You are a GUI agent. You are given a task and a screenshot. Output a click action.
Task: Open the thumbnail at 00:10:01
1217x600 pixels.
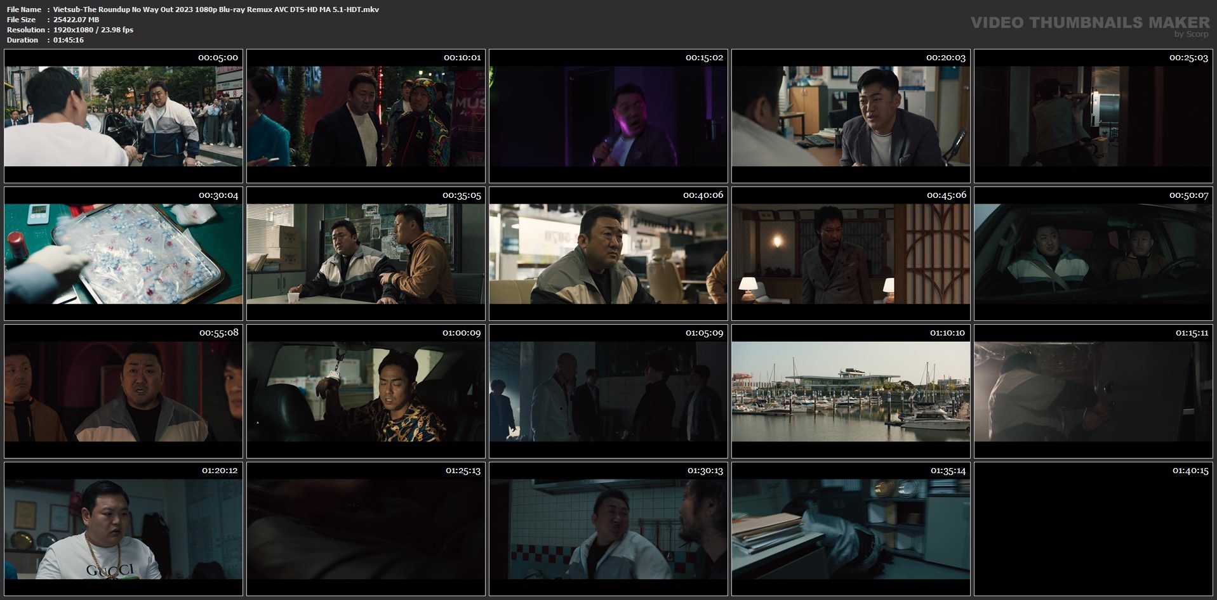(x=366, y=116)
